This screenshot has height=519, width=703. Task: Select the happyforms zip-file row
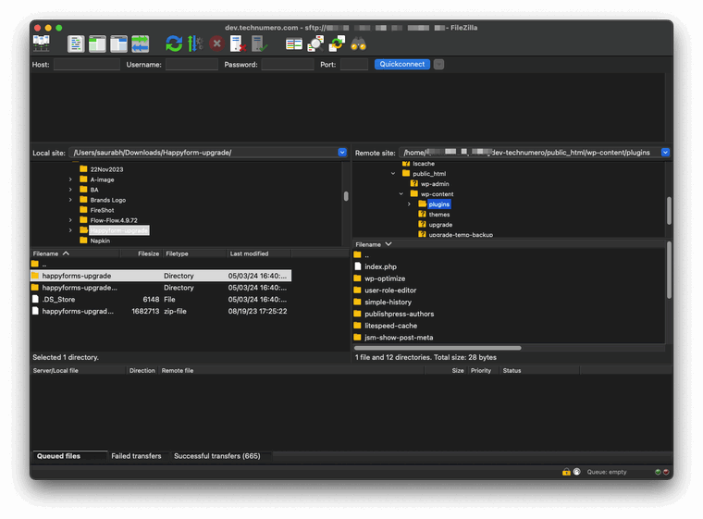click(x=161, y=312)
